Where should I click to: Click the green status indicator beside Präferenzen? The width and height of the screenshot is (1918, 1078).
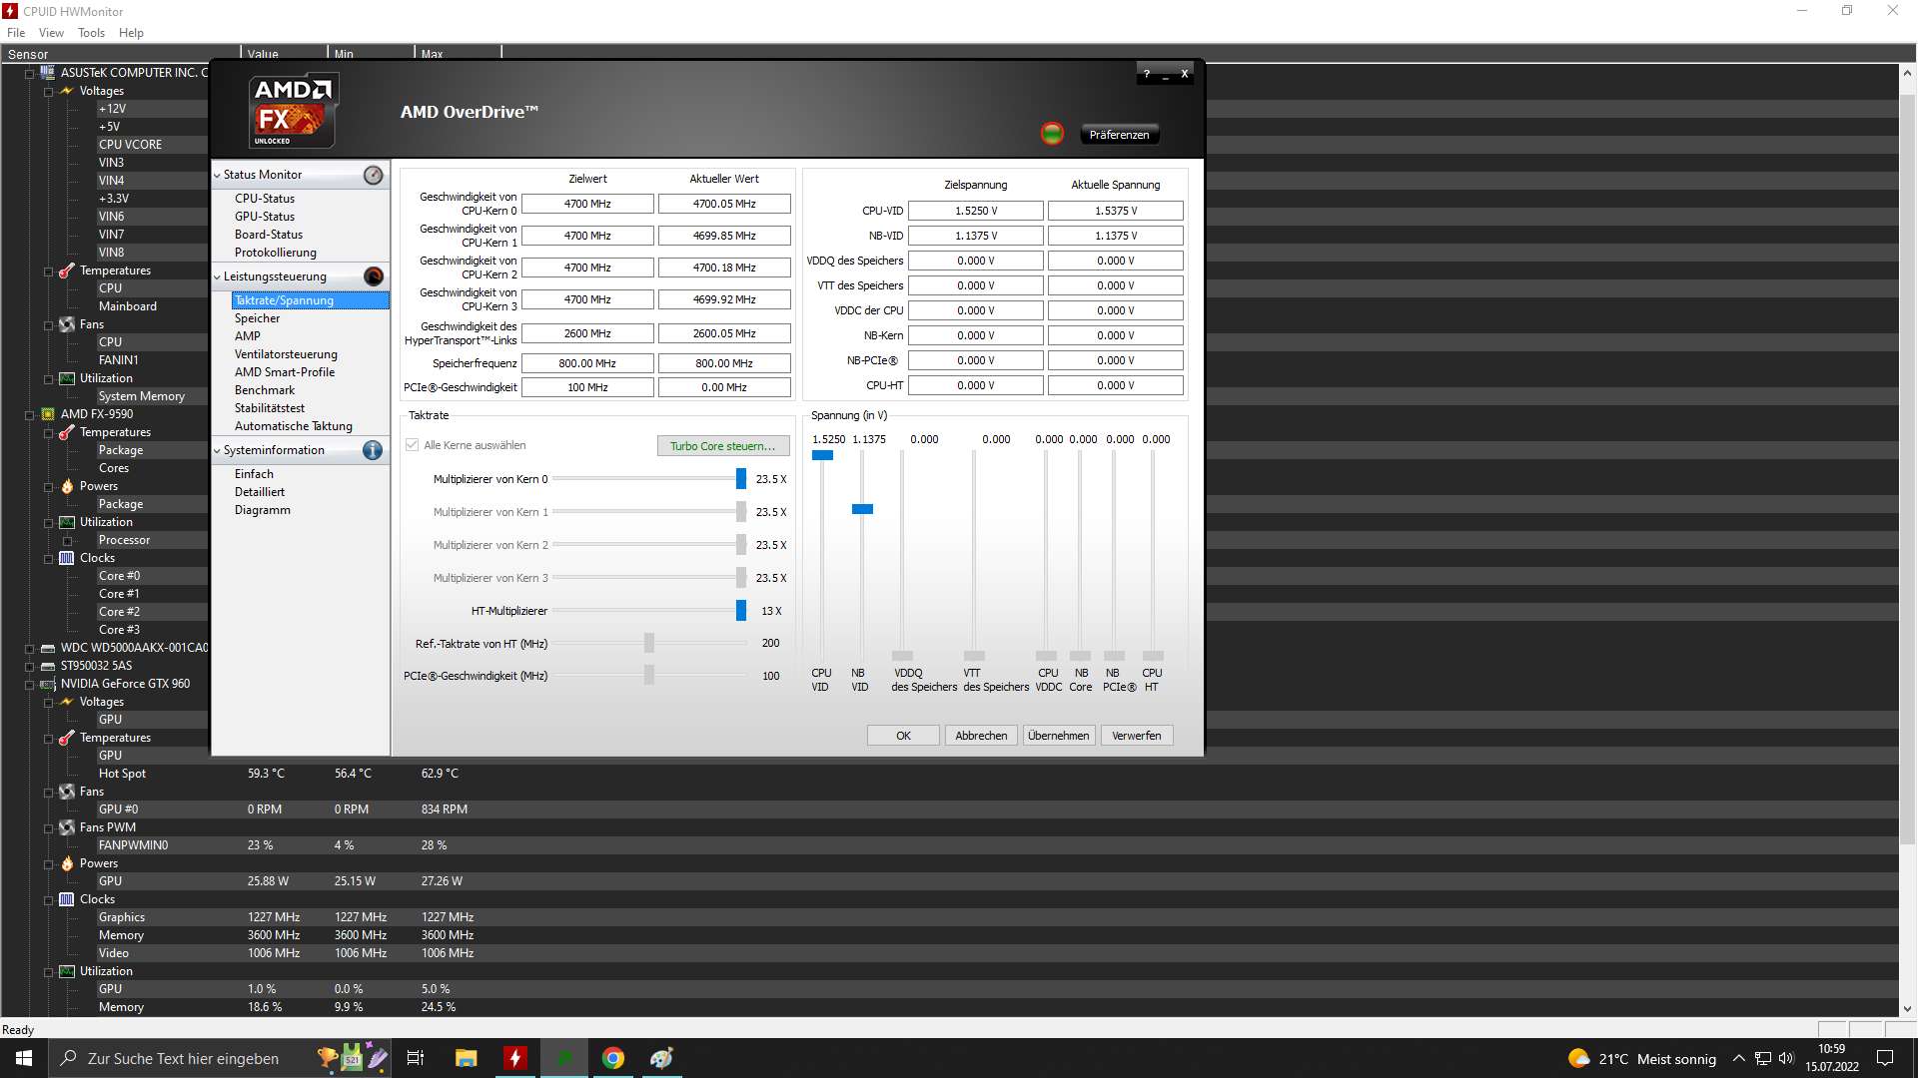pyautogui.click(x=1052, y=134)
